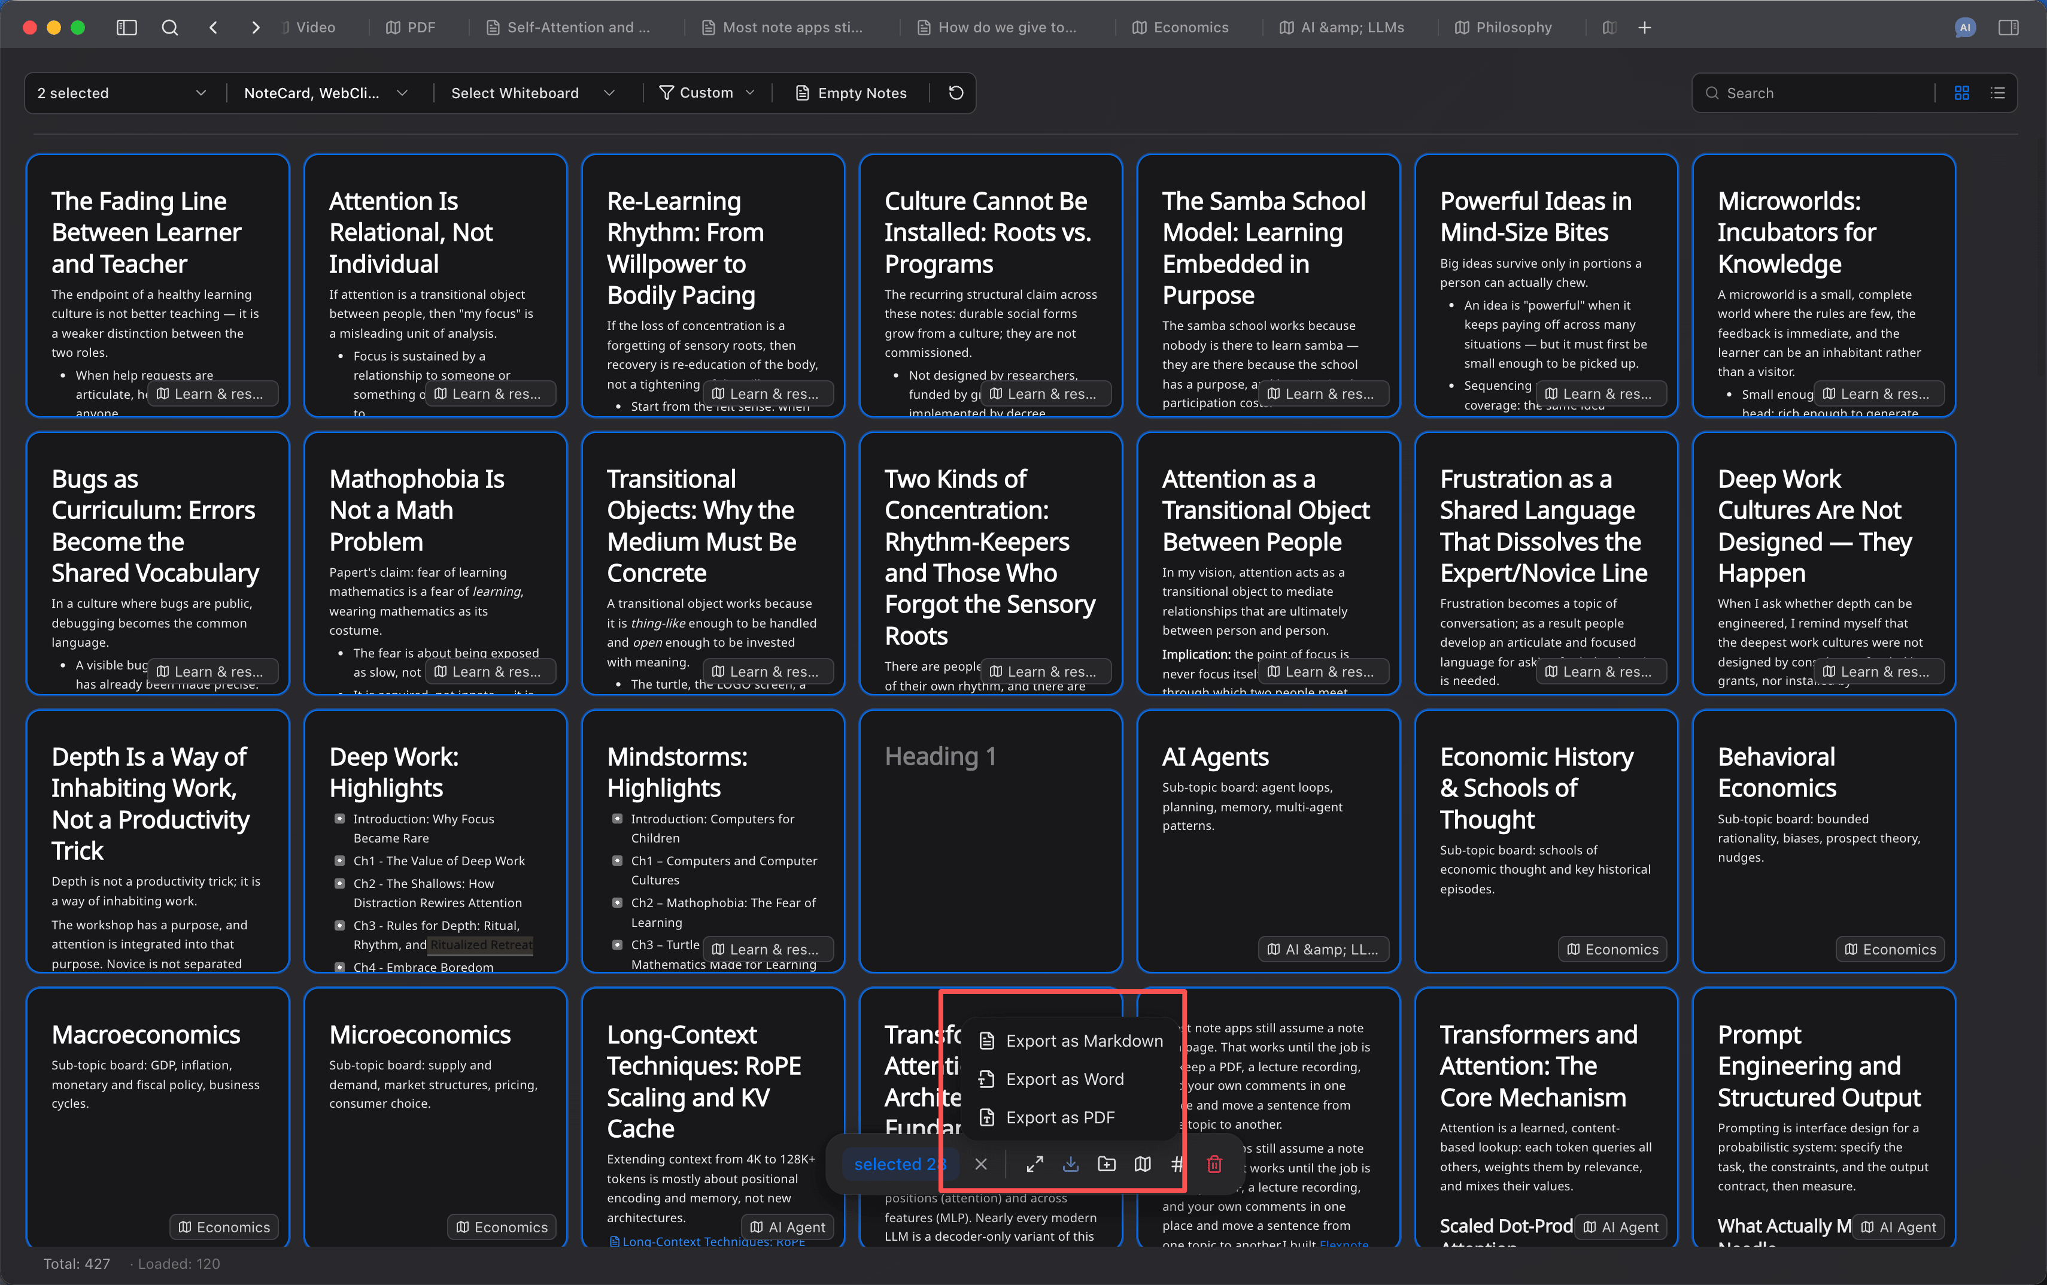The width and height of the screenshot is (2047, 1285).
Task: Switch to grid view
Action: pos(1961,93)
